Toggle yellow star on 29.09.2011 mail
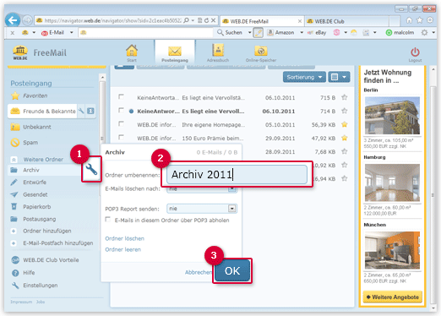This screenshot has height=316, width=441. click(344, 138)
